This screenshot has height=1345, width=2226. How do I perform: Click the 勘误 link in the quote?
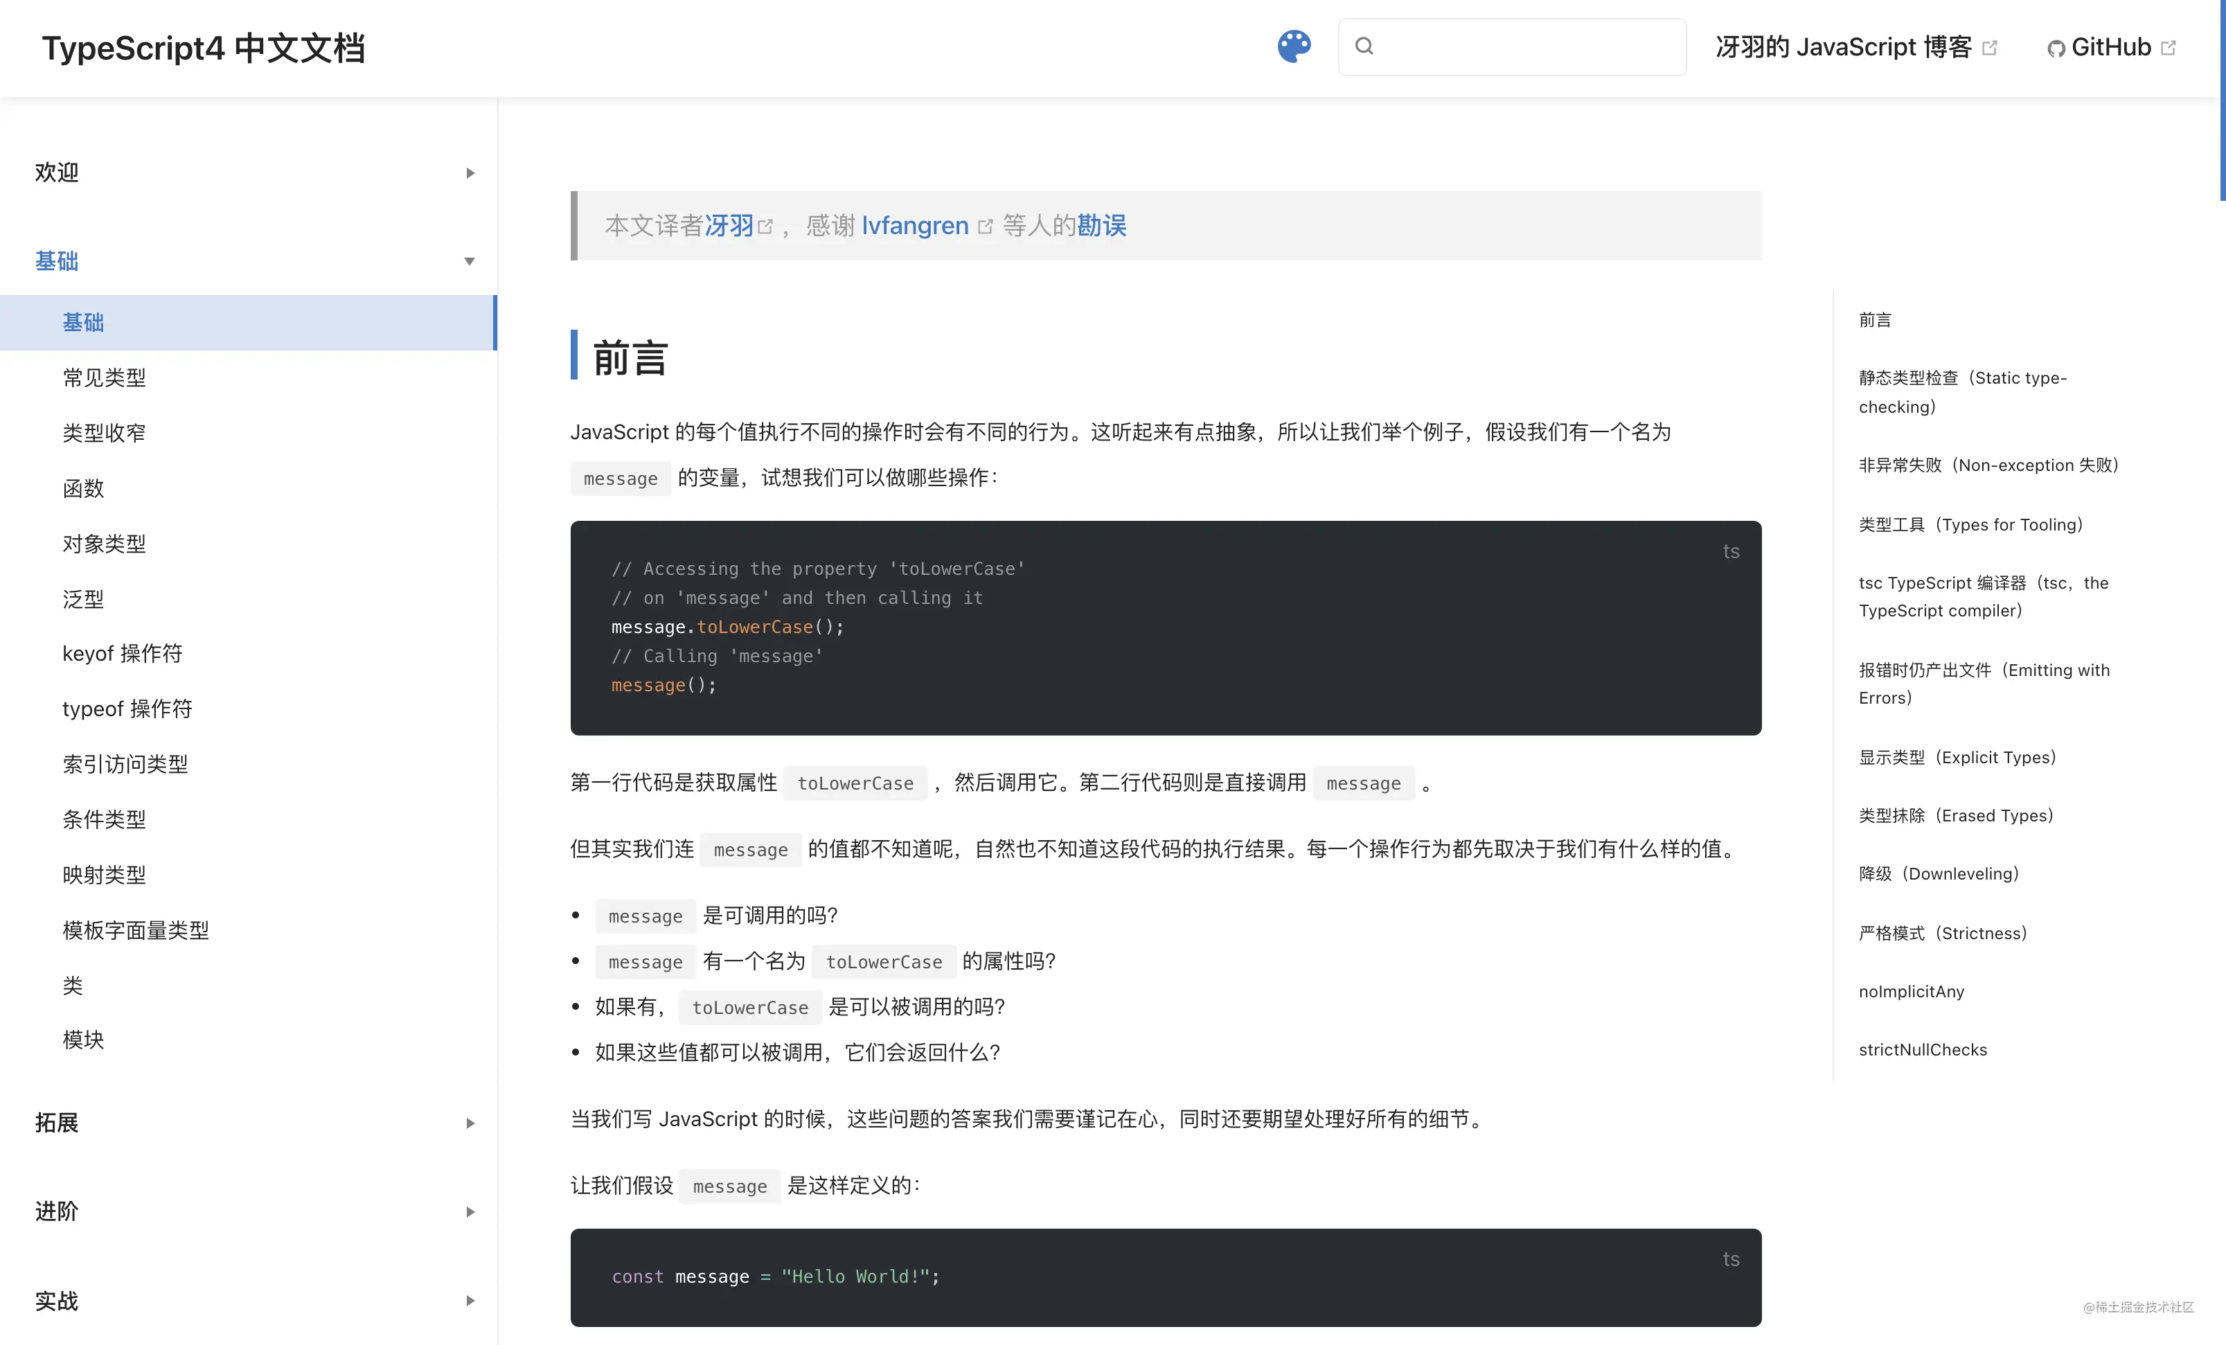point(1101,225)
